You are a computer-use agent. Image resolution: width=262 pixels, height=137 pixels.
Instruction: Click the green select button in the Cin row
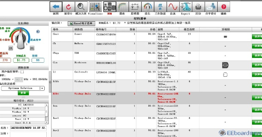pyautogui.click(x=257, y=65)
